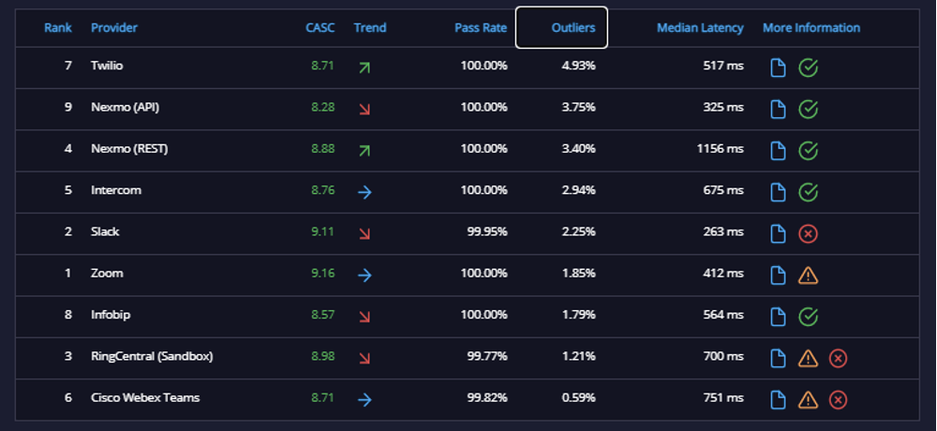This screenshot has width=937, height=431.
Task: Open the document icon in Twilio's row
Action: (x=778, y=67)
